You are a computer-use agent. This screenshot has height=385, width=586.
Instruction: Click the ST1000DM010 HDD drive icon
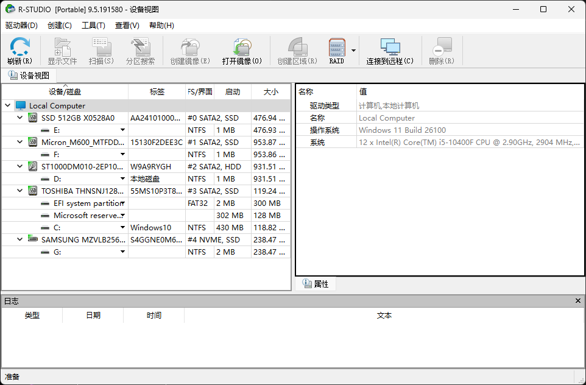tap(33, 167)
